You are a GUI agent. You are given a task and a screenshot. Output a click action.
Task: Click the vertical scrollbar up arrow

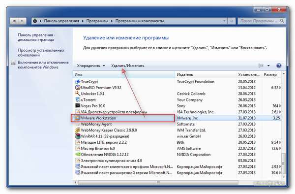pos(284,74)
